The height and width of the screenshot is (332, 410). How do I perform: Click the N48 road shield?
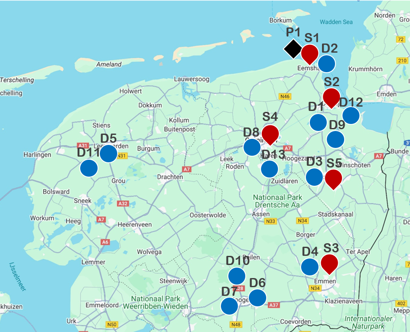click(x=236, y=325)
